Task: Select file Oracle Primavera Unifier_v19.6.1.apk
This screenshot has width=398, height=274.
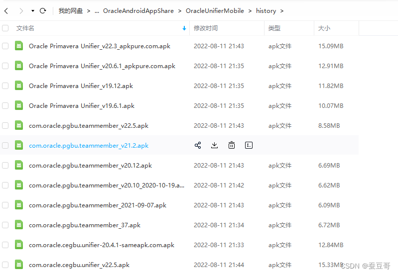Action: click(x=82, y=106)
